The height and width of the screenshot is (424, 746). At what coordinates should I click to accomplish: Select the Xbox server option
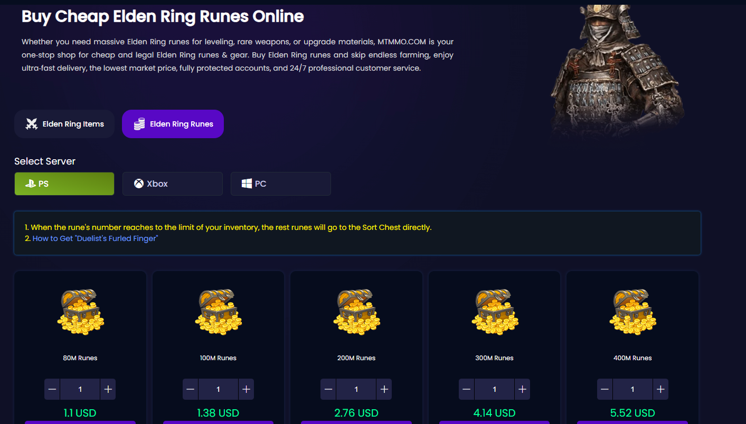pos(173,184)
